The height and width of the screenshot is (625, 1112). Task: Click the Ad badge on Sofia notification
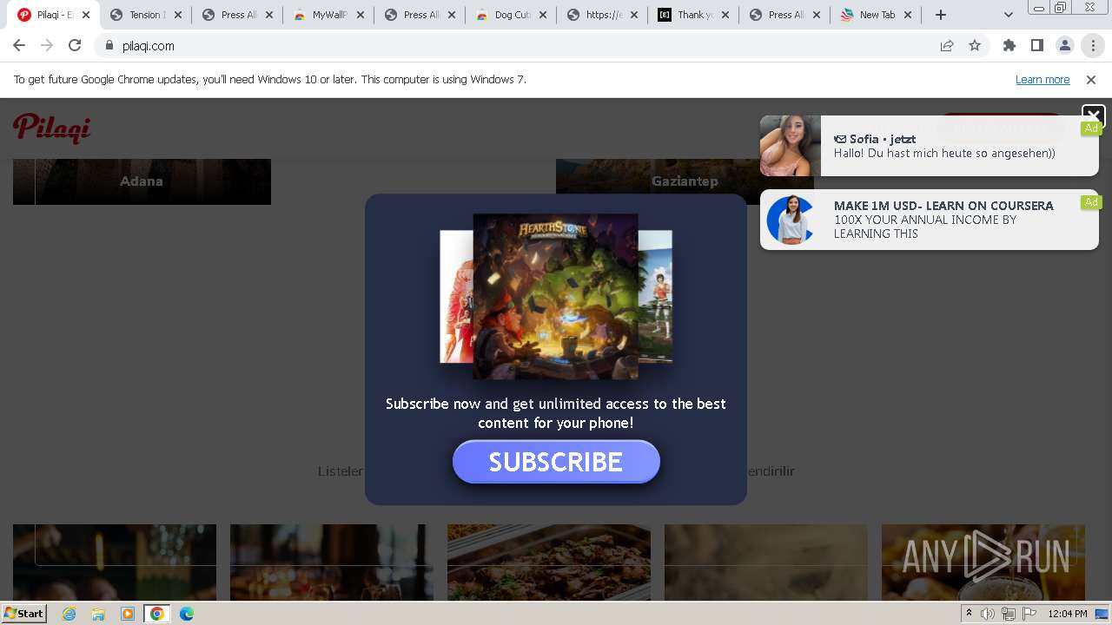[x=1091, y=128]
